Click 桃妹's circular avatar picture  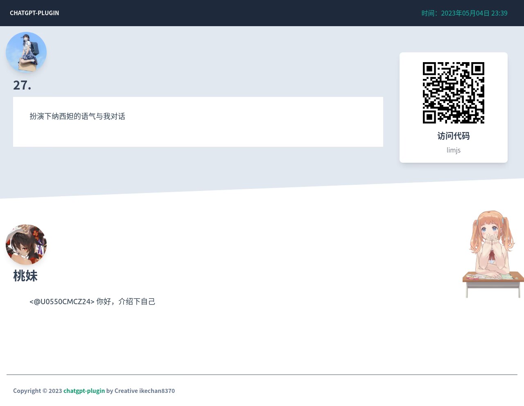tap(26, 244)
